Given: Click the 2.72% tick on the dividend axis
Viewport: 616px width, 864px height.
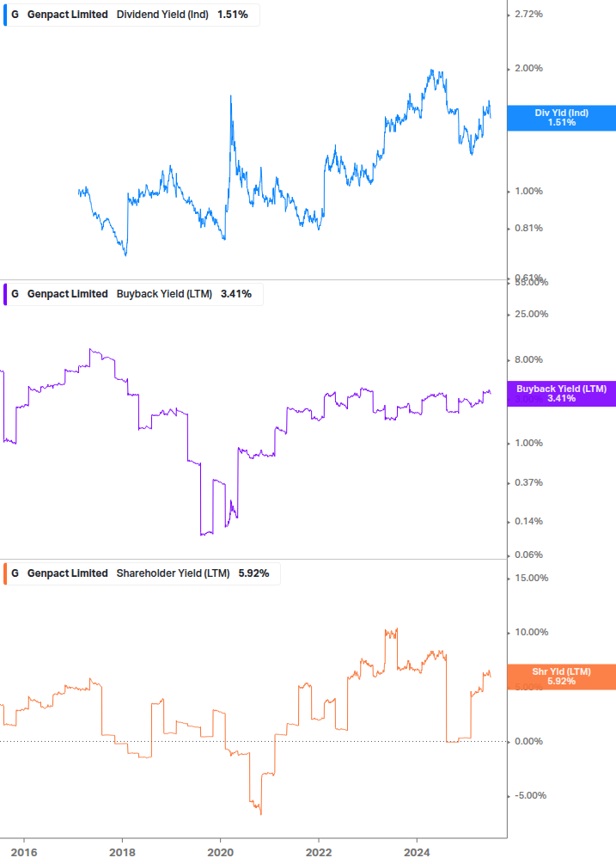Looking at the screenshot, I should pyautogui.click(x=528, y=14).
